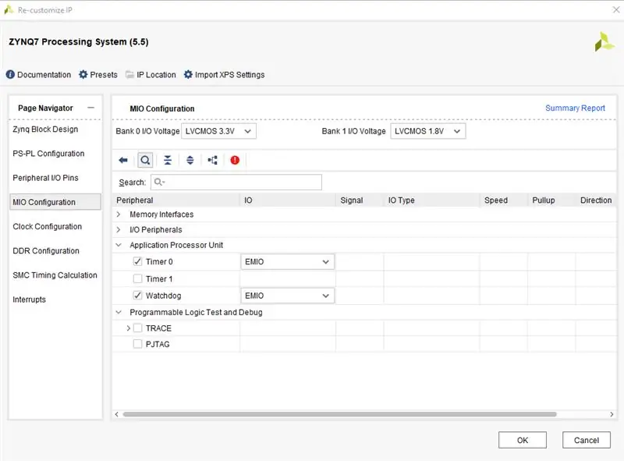Click the search field magnifier dropdown icon
Viewport: 624px width, 461px height.
[x=159, y=182]
